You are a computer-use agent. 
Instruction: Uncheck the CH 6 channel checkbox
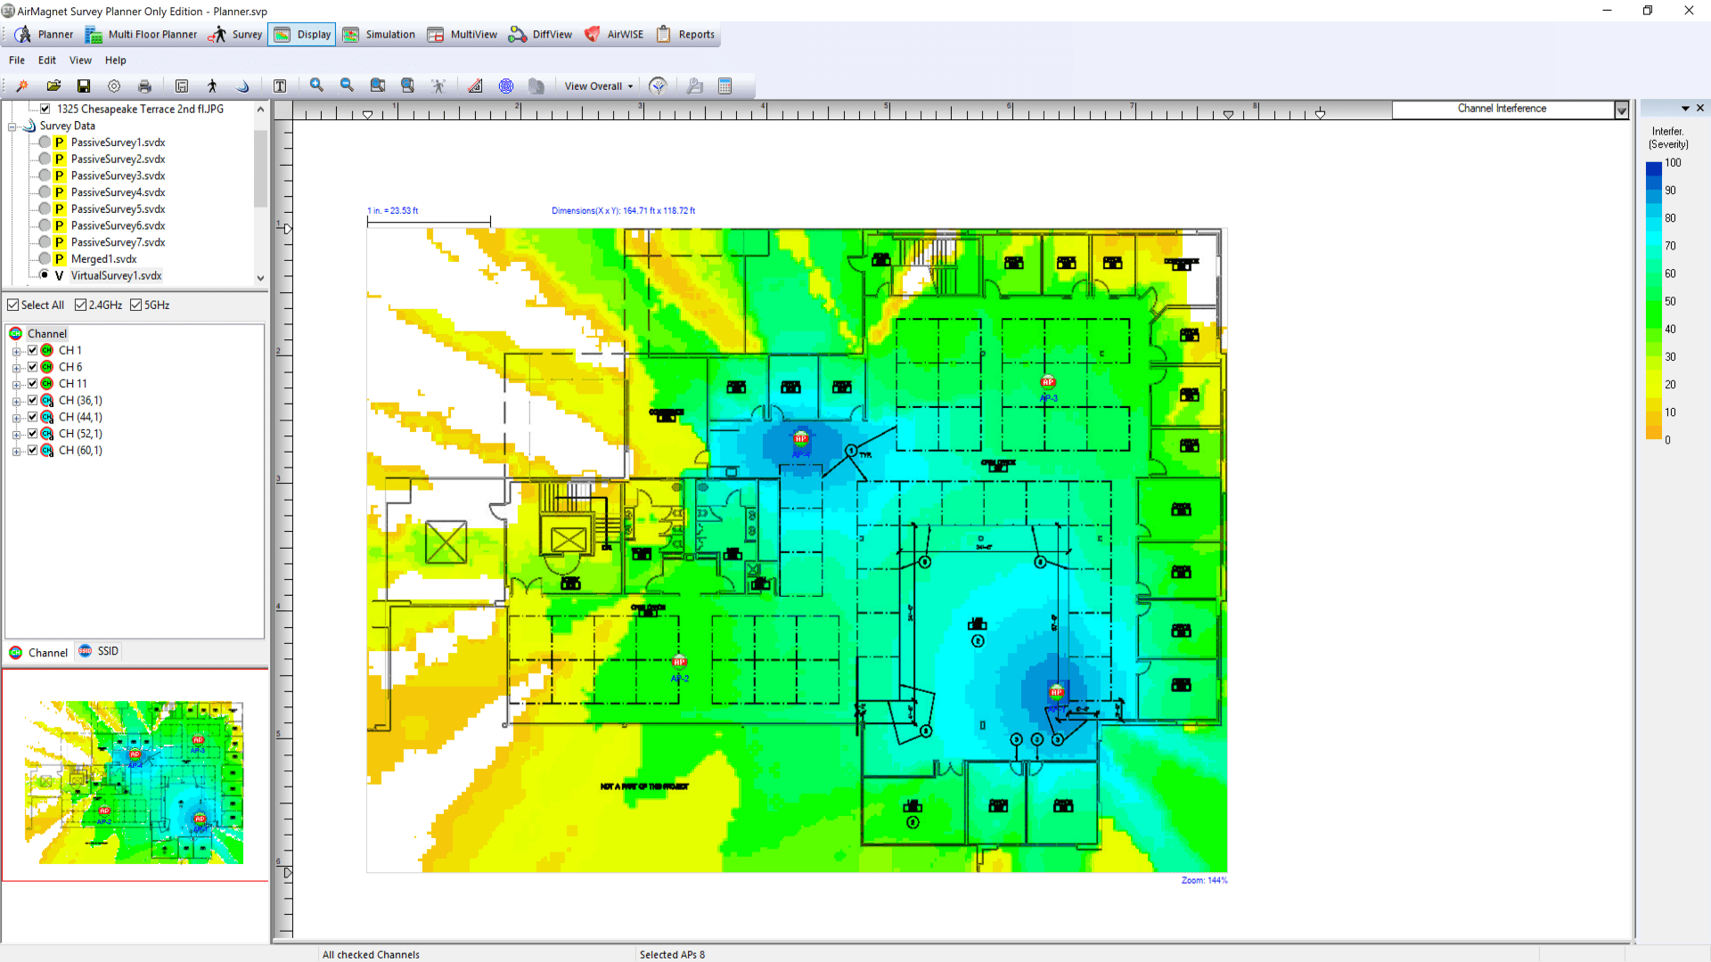click(32, 366)
